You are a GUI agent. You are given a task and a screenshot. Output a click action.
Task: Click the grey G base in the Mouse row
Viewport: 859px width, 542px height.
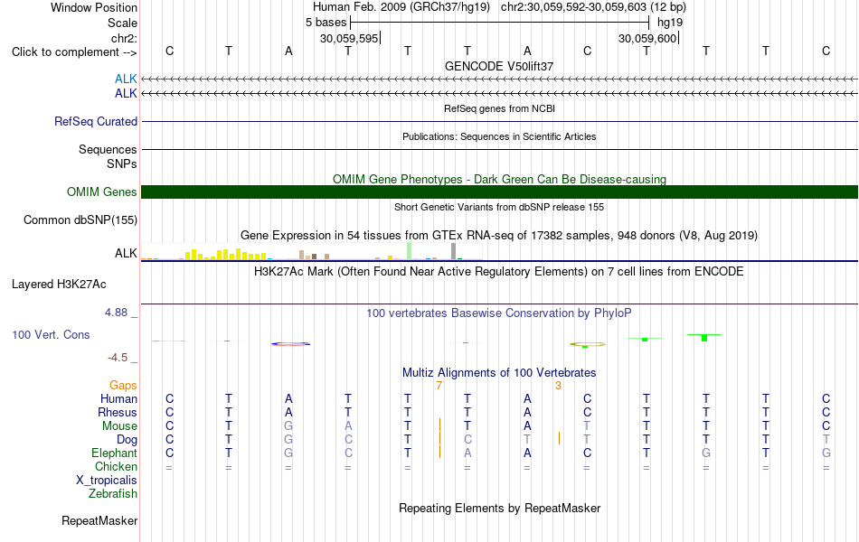[x=288, y=426]
